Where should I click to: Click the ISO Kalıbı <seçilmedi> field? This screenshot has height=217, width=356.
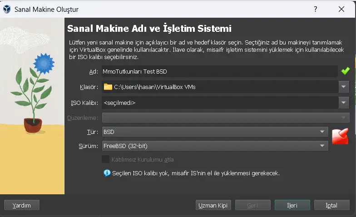pyautogui.click(x=220, y=103)
